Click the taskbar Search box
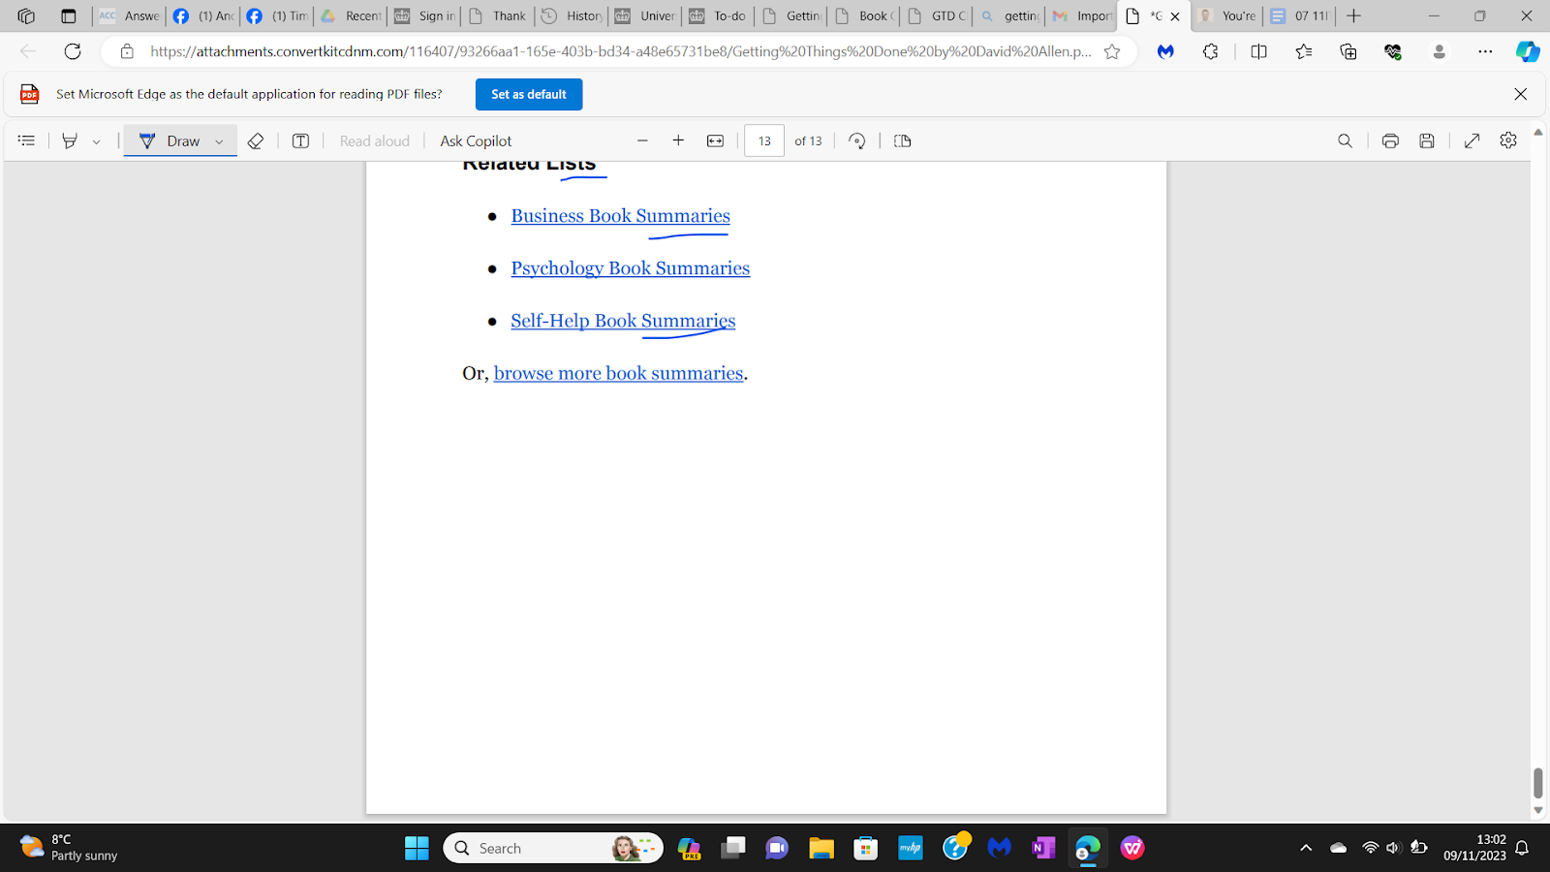The width and height of the screenshot is (1550, 872). tap(553, 848)
